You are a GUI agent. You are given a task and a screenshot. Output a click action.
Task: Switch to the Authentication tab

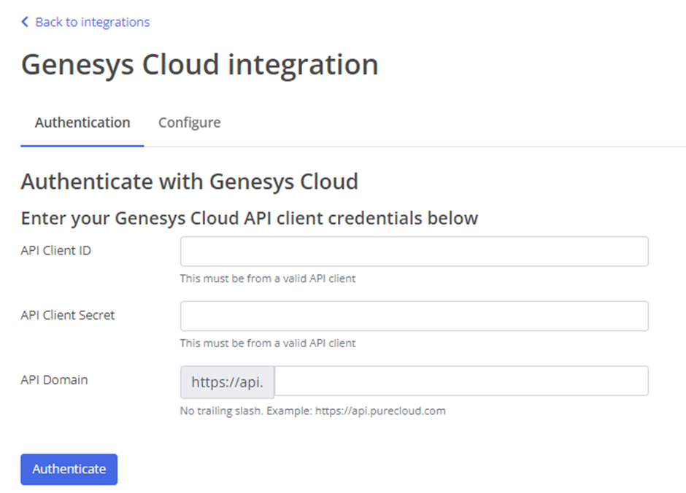pos(82,123)
